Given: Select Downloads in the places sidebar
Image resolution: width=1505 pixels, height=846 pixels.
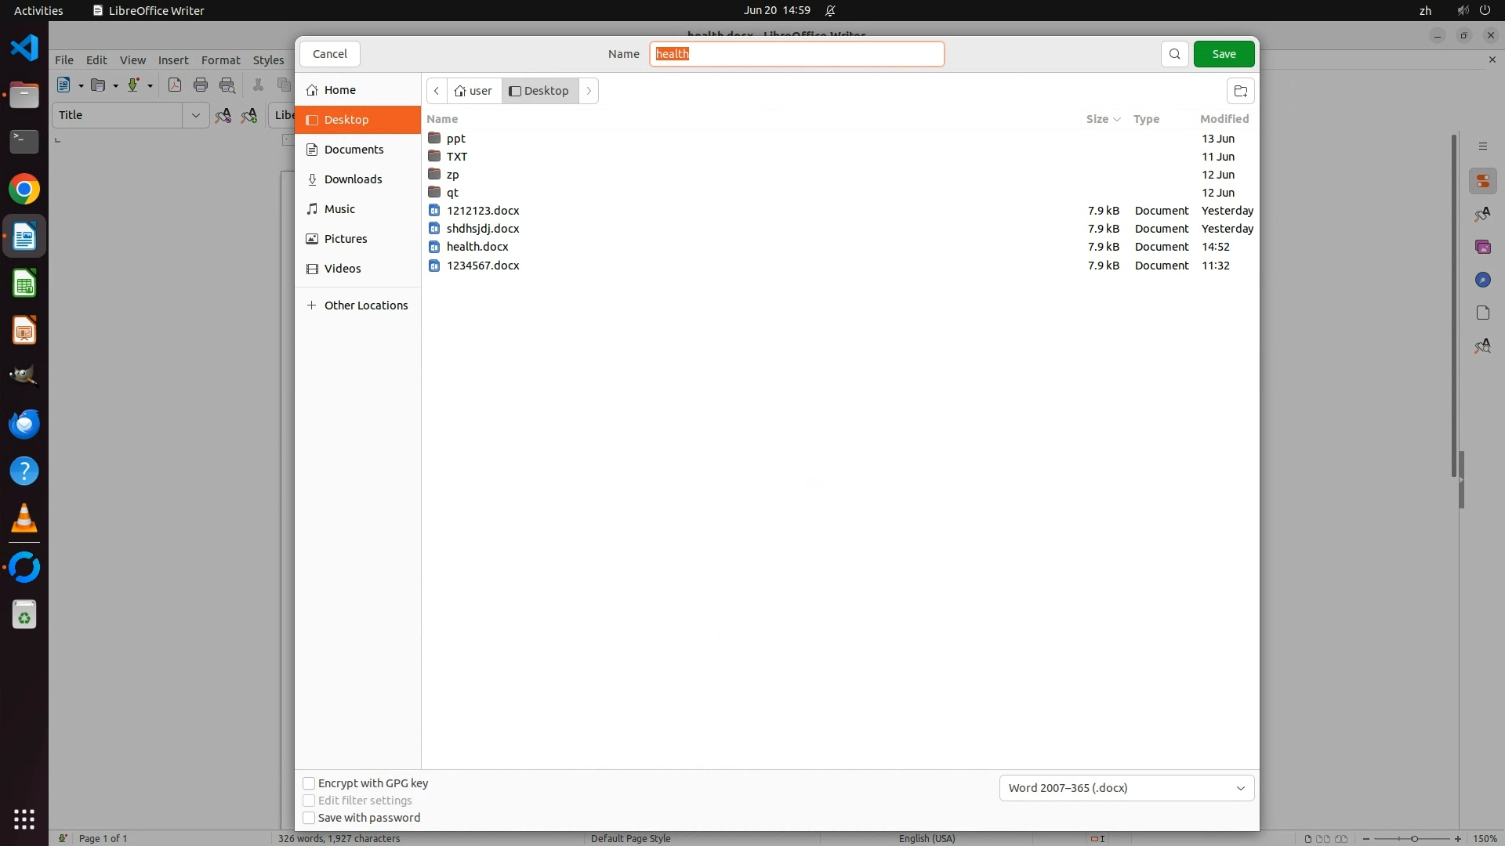Looking at the screenshot, I should click(353, 179).
